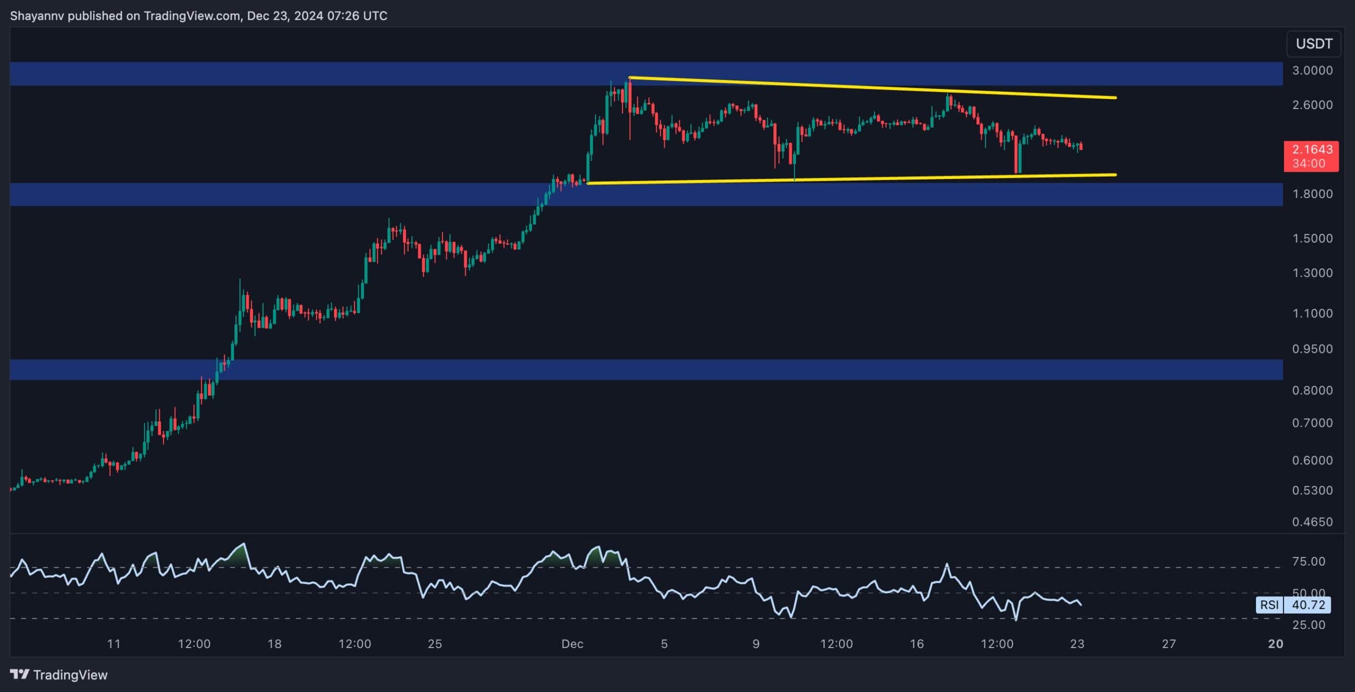Click the 1.3000 price axis label
Image resolution: width=1355 pixels, height=692 pixels.
click(x=1312, y=273)
